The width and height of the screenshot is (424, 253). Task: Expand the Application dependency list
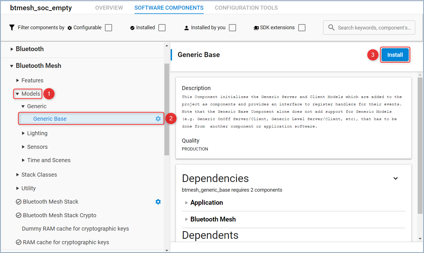pos(187,203)
